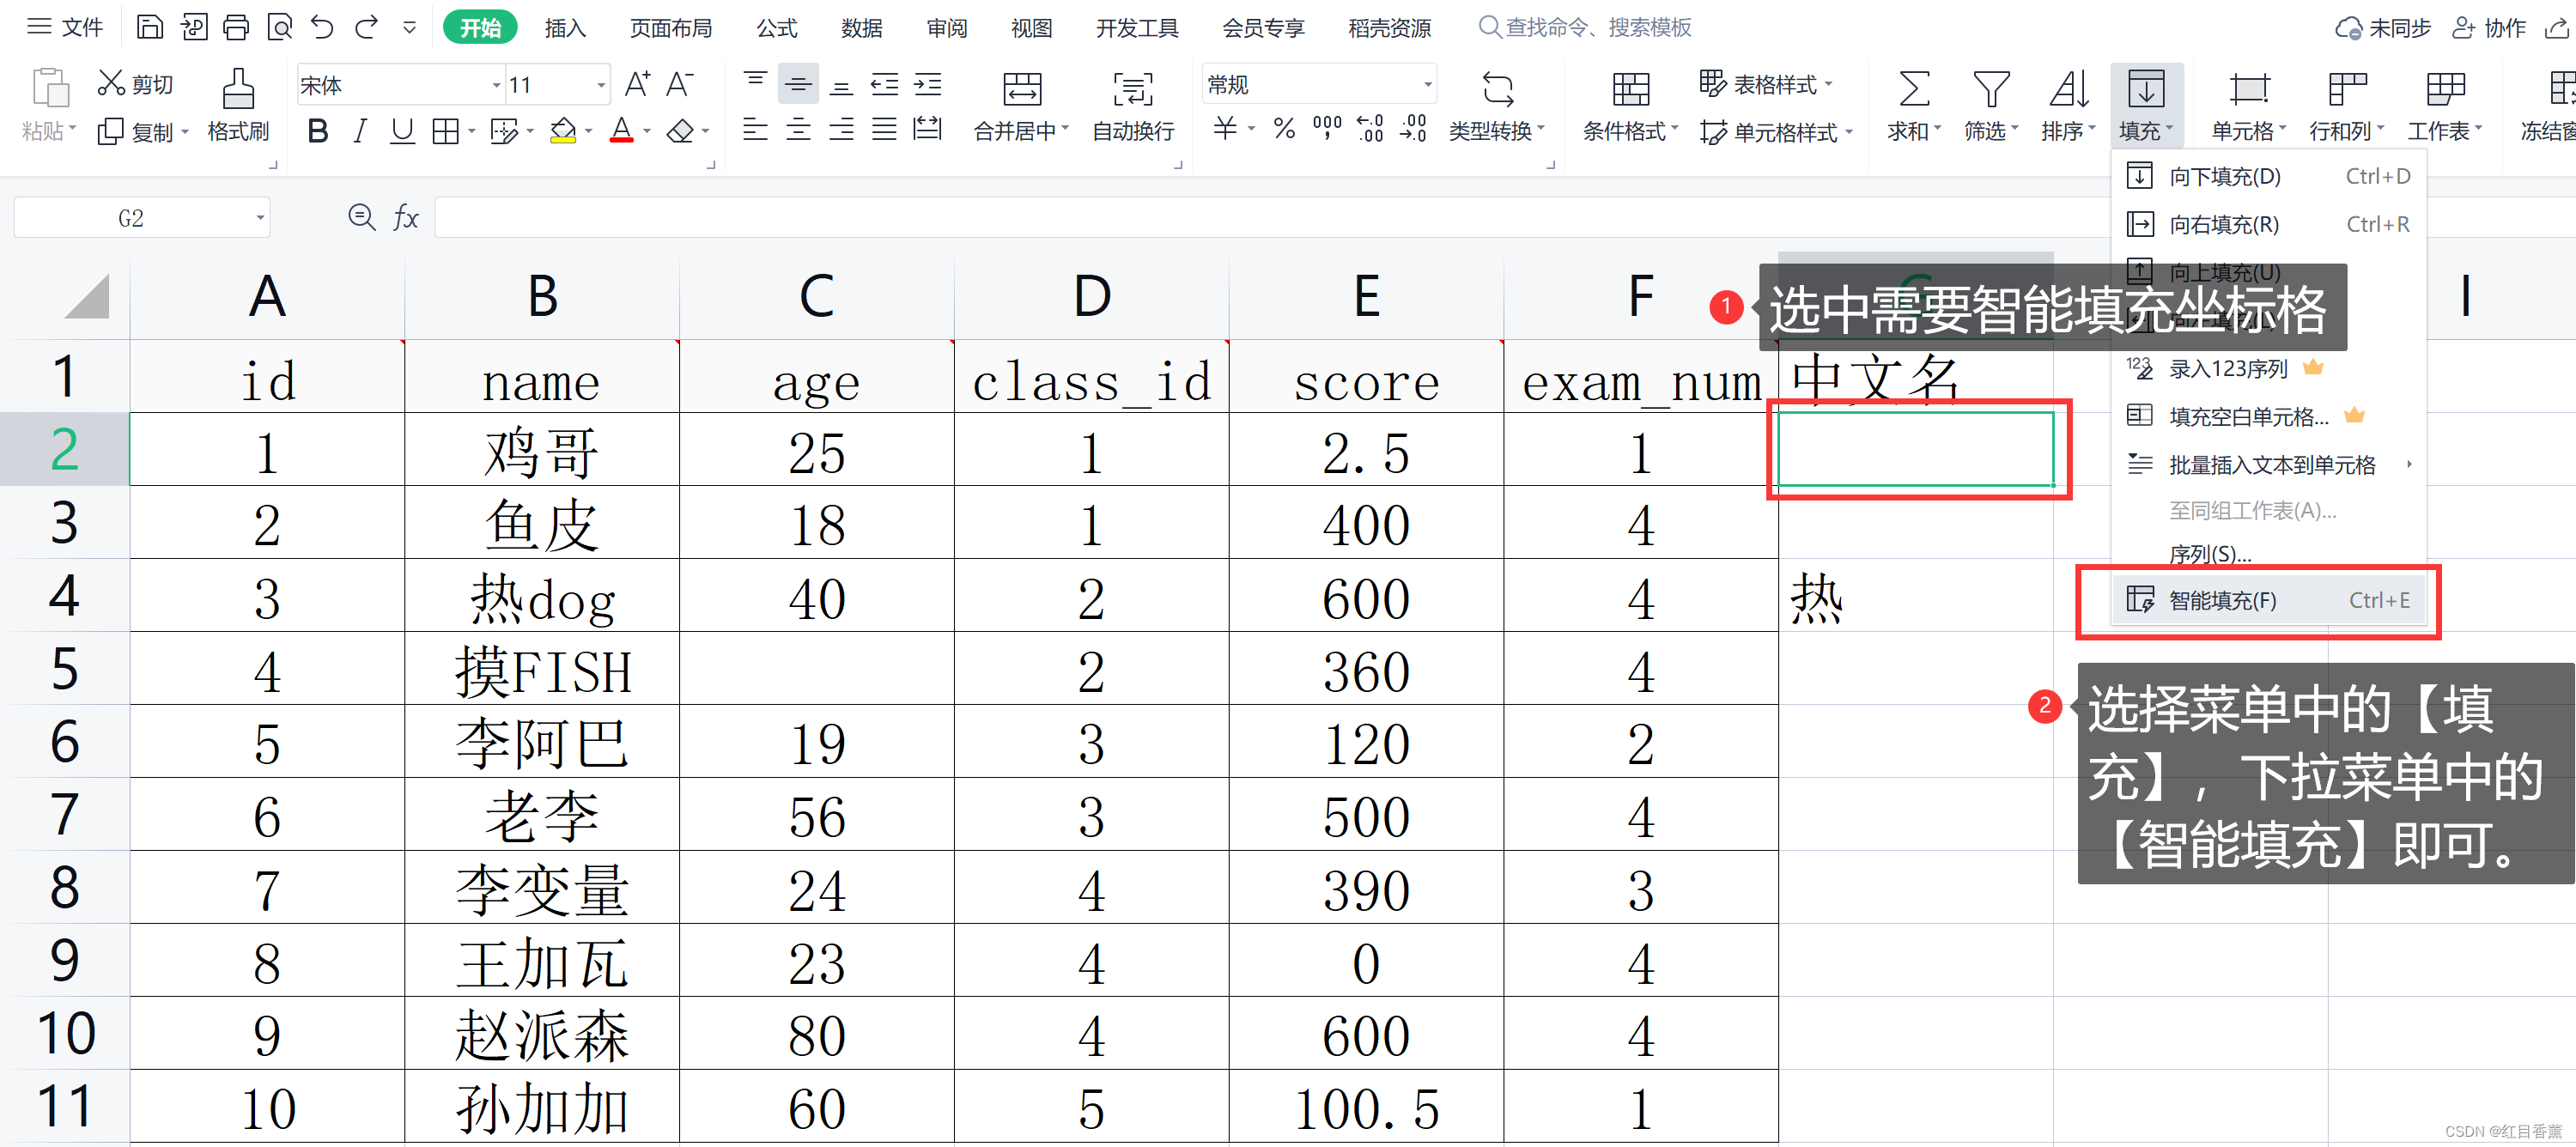Click the Merge and Center (合并居中) icon
The width and height of the screenshot is (2576, 1147).
[x=1021, y=90]
